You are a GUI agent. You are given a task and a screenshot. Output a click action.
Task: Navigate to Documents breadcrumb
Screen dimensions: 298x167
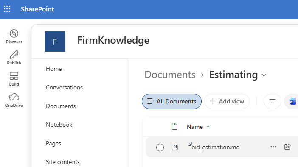170,75
